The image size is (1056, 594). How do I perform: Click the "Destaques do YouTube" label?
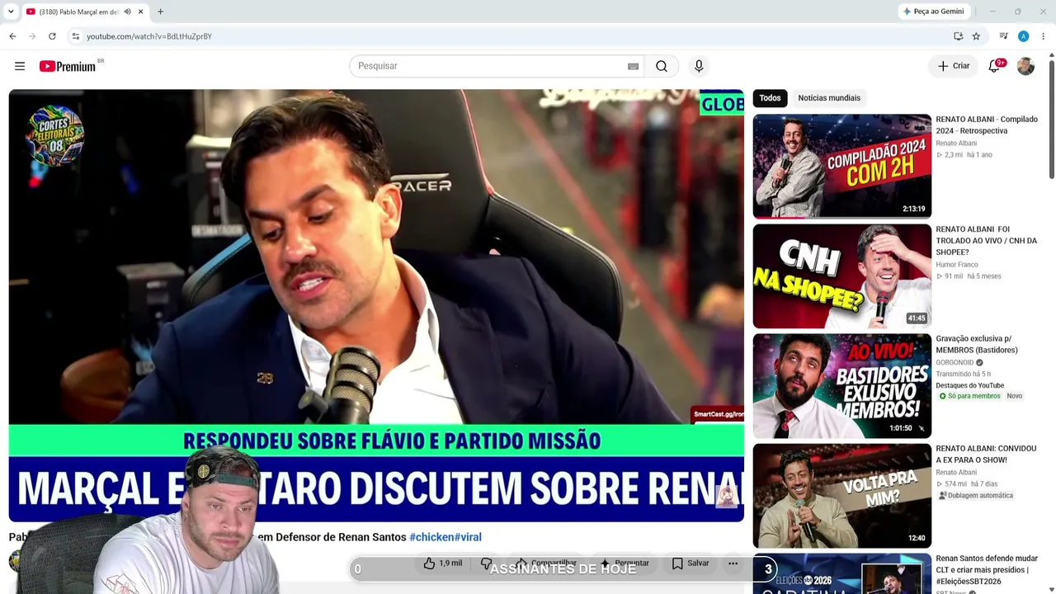[x=969, y=385]
